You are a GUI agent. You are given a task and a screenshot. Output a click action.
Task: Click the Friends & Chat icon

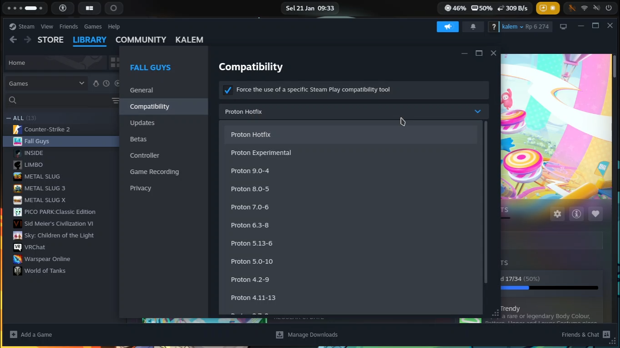(x=606, y=334)
